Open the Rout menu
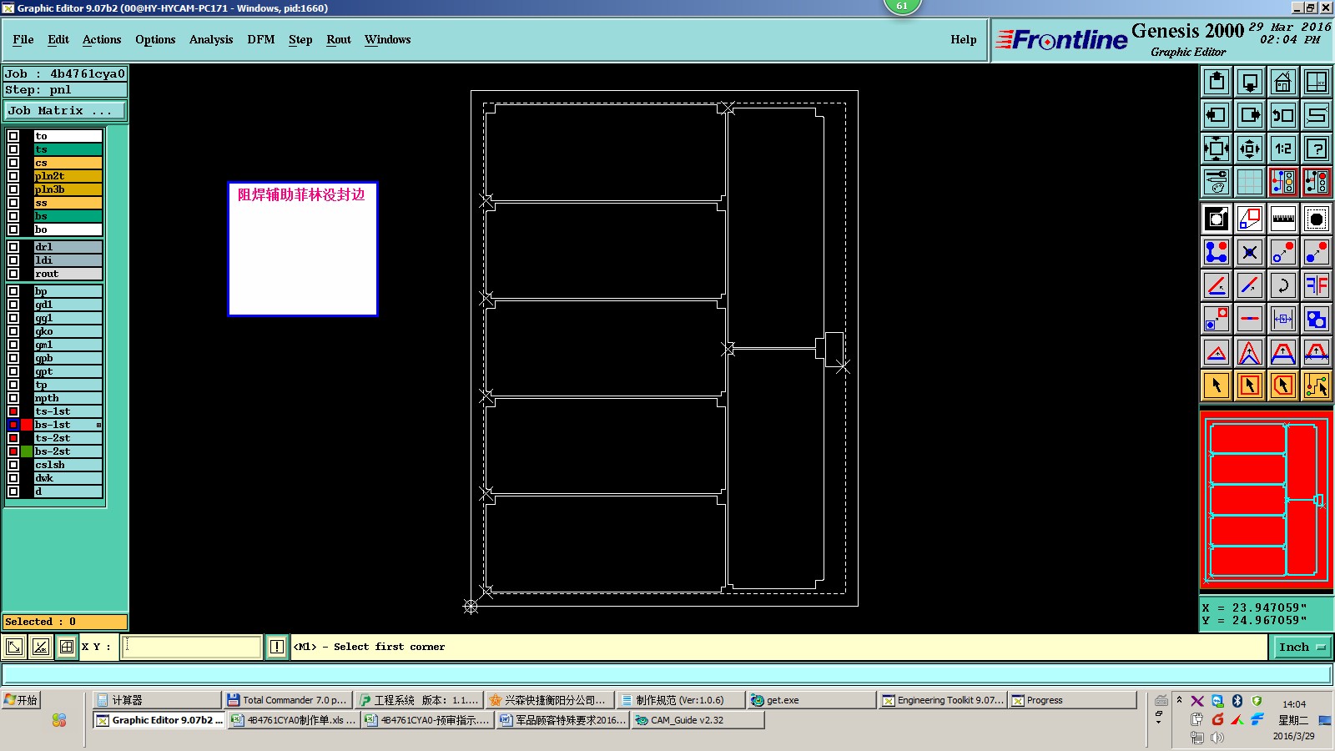Image resolution: width=1335 pixels, height=751 pixels. pyautogui.click(x=339, y=39)
